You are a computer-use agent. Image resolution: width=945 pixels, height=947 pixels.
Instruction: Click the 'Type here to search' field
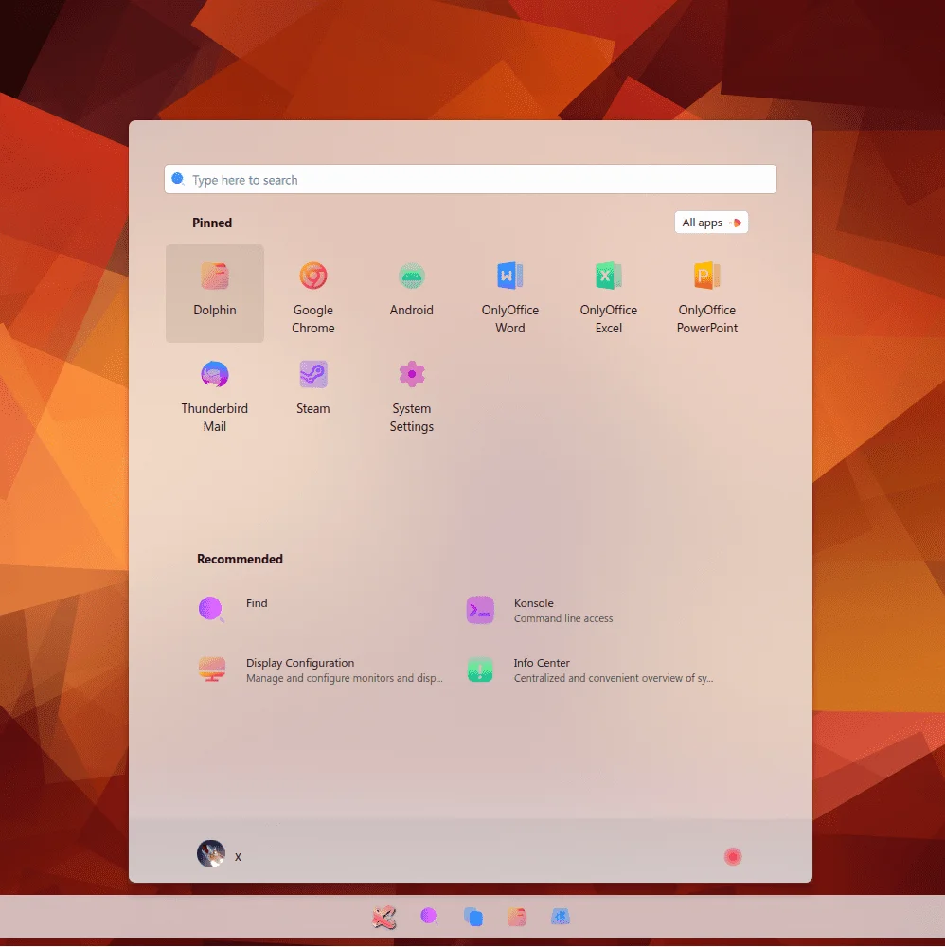click(x=471, y=179)
